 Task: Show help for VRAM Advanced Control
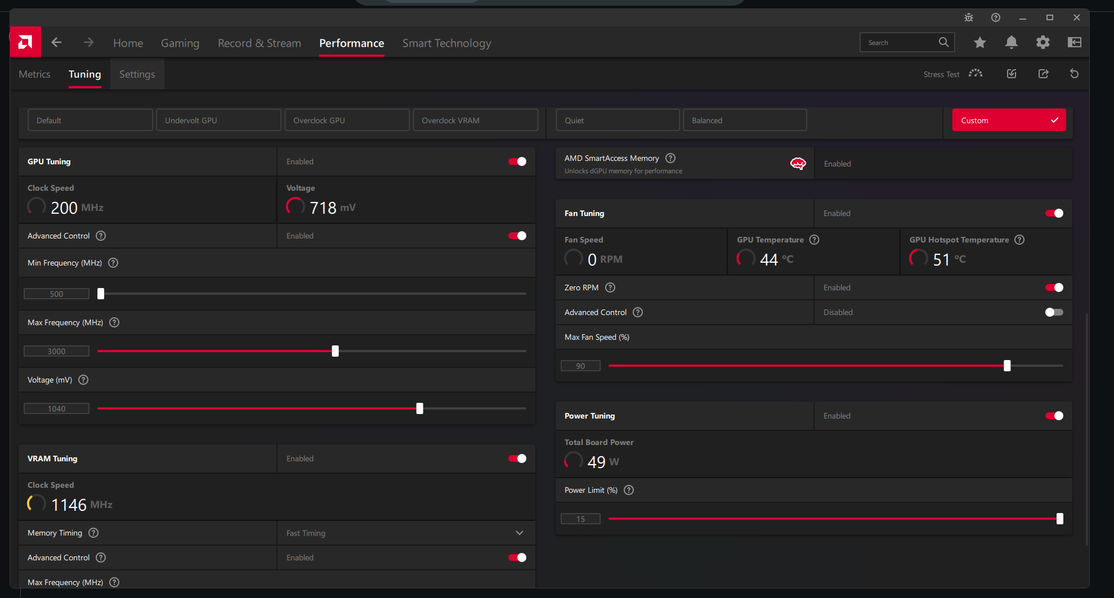(x=101, y=557)
